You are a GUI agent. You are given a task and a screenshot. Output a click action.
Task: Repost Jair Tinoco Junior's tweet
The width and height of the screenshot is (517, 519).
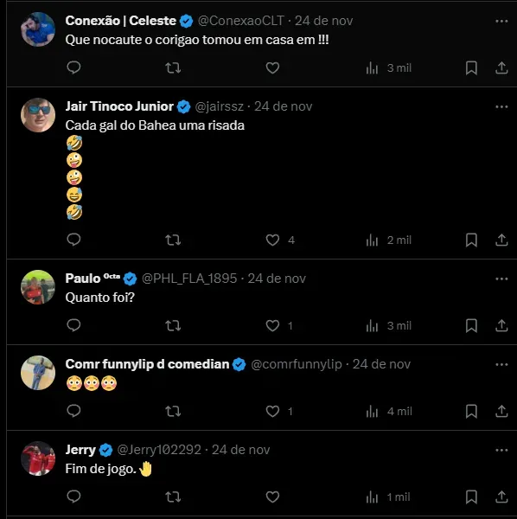[x=173, y=240]
